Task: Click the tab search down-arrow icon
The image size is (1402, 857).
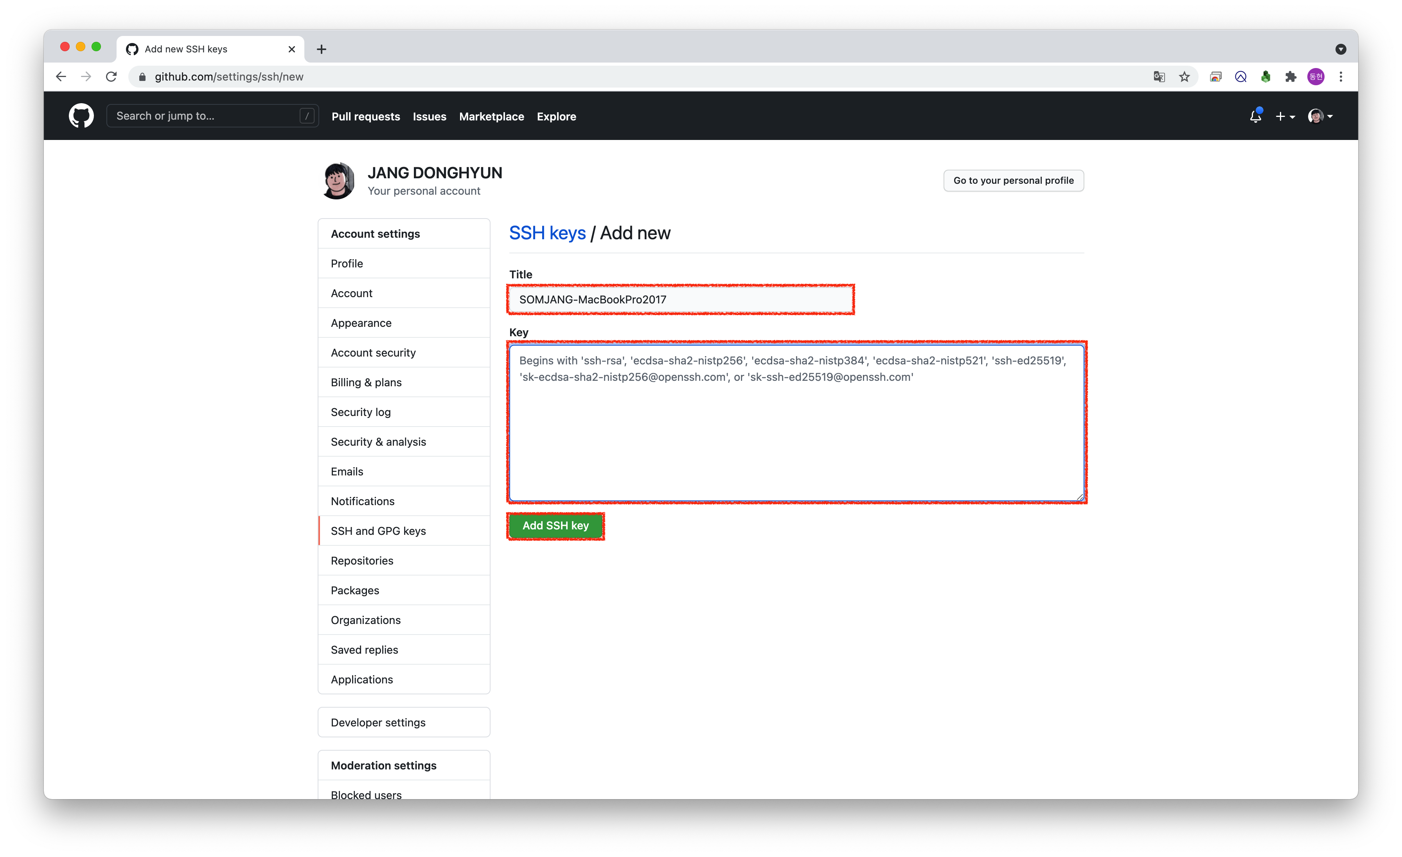Action: pyautogui.click(x=1341, y=50)
